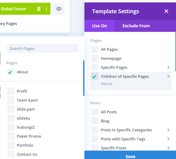Viewport: 176px width, 159px height.
Task: Close the Template Settings panel
Action: tap(166, 11)
